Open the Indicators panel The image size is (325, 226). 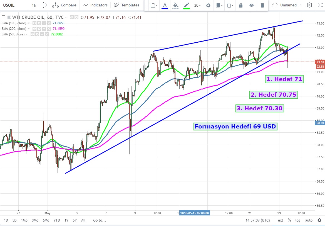(x=95, y=5)
